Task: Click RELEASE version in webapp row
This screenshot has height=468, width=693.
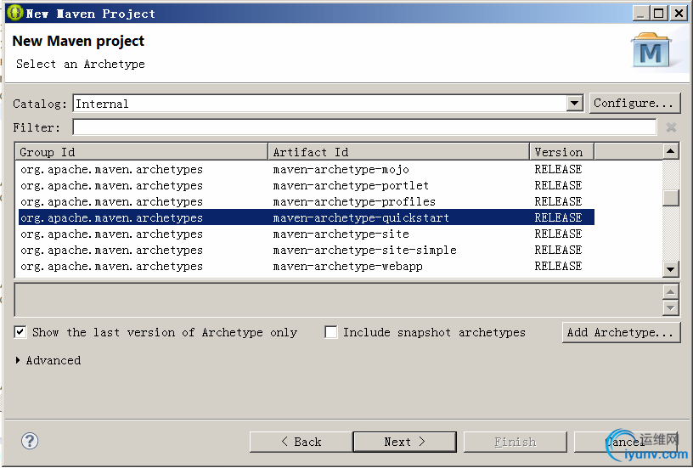Action: coord(558,266)
